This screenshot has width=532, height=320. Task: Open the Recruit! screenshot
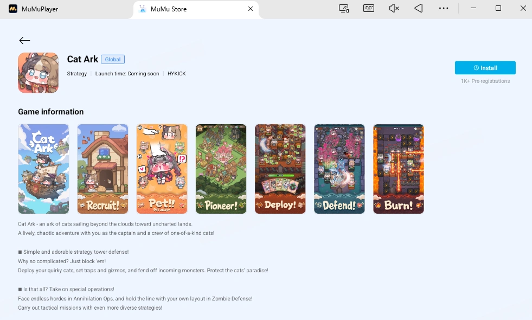(103, 169)
